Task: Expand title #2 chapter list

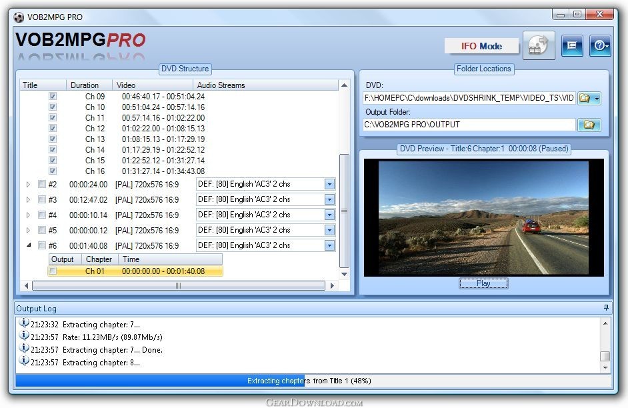Action: 28,184
